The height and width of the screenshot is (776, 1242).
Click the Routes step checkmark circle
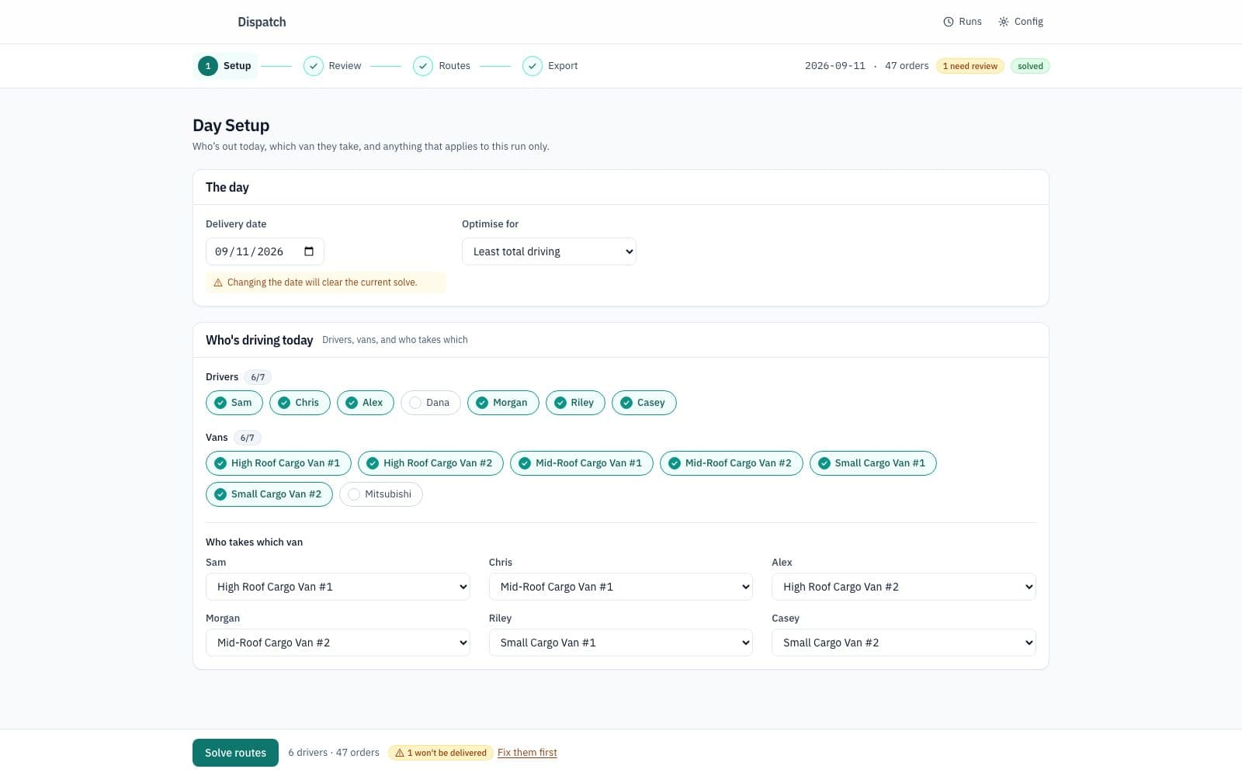click(423, 66)
